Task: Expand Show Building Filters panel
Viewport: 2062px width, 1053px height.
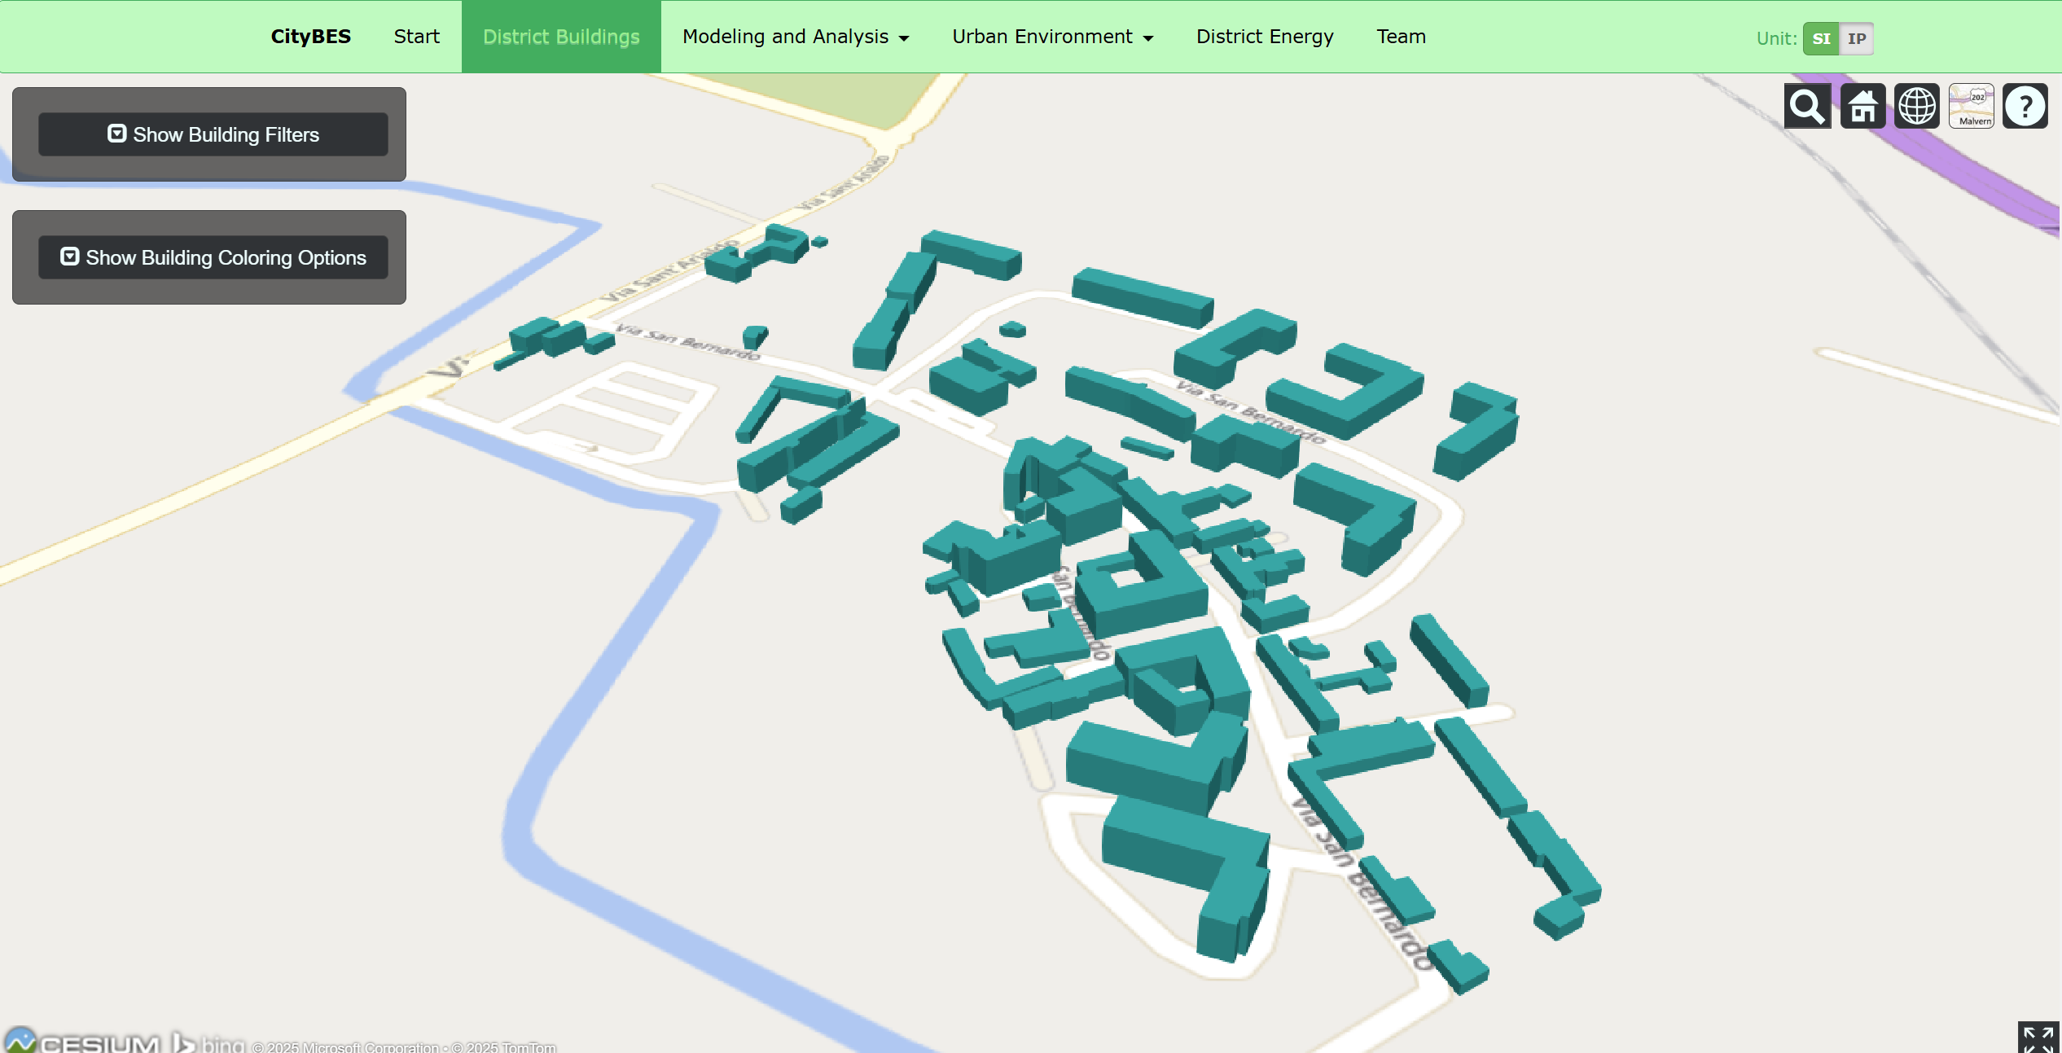Action: (x=213, y=134)
